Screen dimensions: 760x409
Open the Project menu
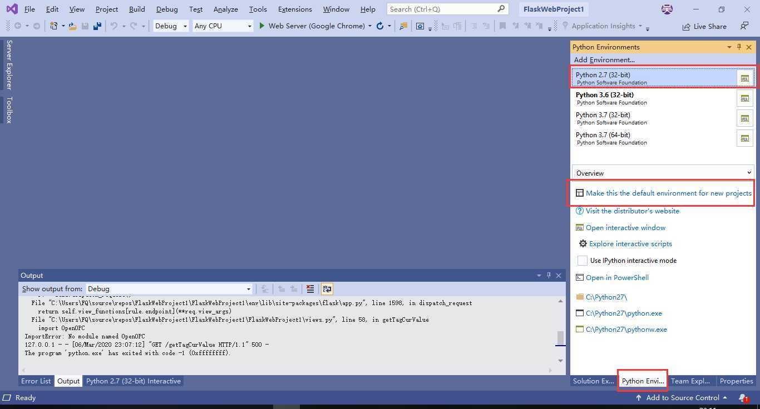[106, 9]
